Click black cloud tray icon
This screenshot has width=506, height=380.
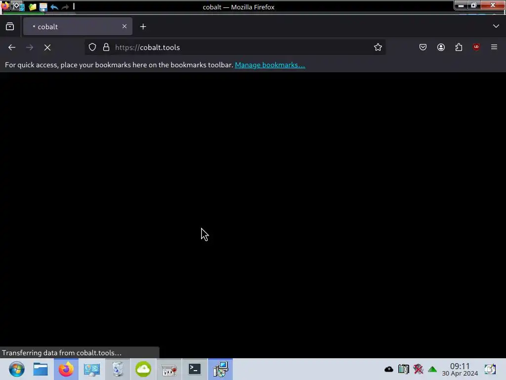389,369
